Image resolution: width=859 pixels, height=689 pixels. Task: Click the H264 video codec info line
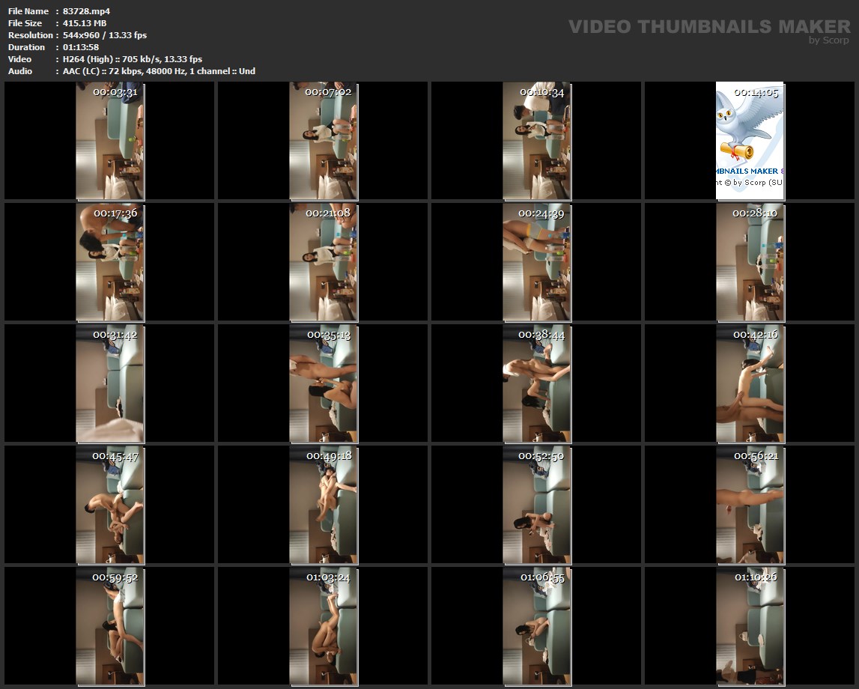(132, 59)
